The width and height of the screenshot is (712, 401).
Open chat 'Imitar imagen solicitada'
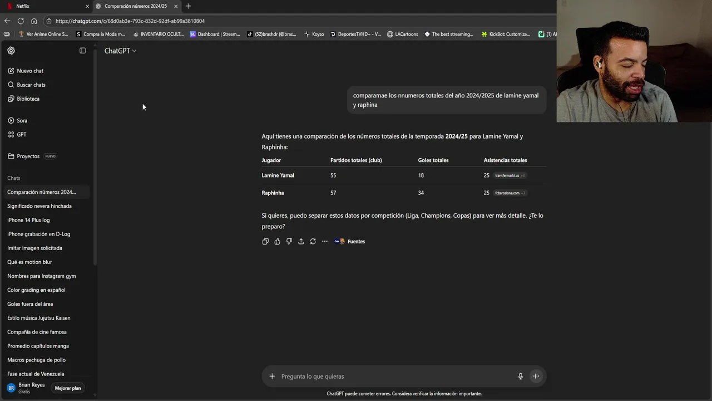pos(34,248)
